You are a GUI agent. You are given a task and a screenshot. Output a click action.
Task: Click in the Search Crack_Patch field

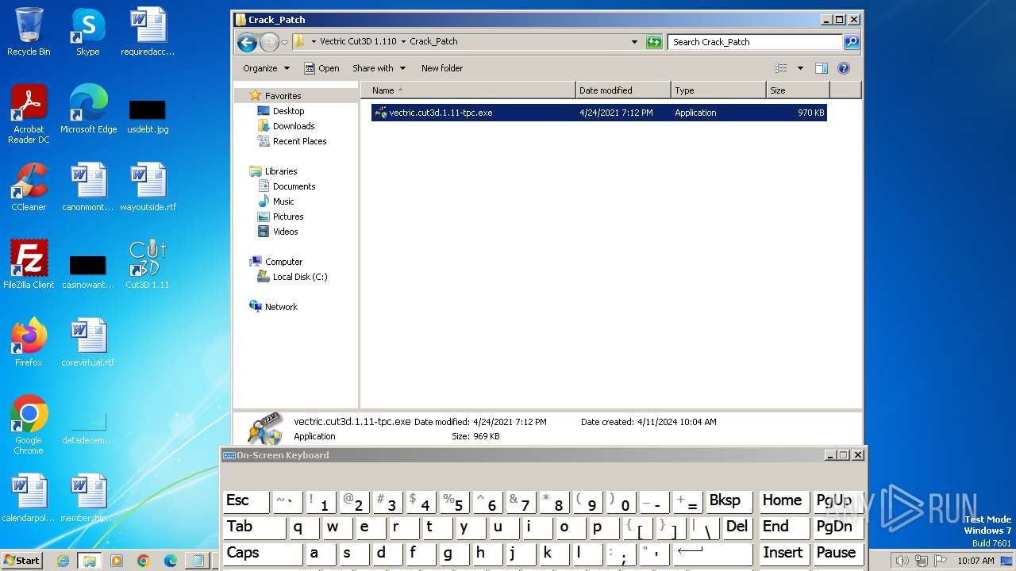point(754,42)
